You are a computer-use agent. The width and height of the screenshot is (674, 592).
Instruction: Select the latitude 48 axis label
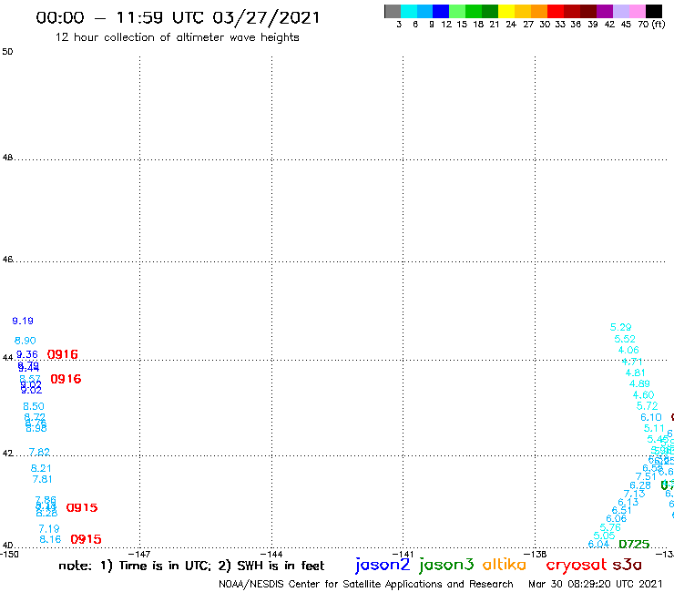pyautogui.click(x=7, y=158)
